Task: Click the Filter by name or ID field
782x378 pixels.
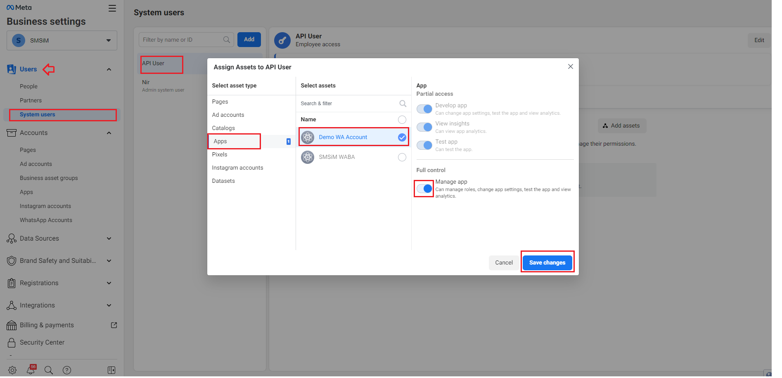Action: [x=186, y=40]
